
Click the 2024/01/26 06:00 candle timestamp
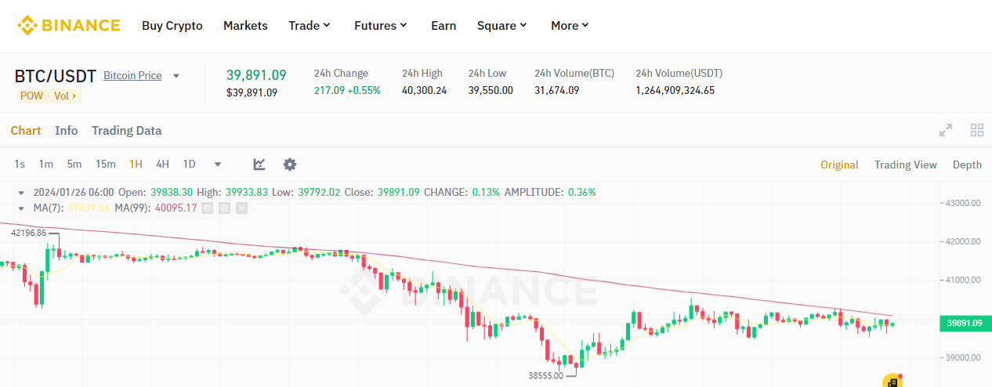74,192
